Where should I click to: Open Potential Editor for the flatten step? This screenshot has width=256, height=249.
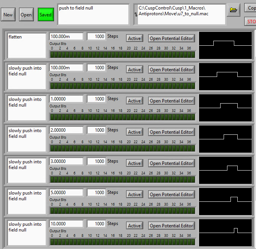pos(171,38)
